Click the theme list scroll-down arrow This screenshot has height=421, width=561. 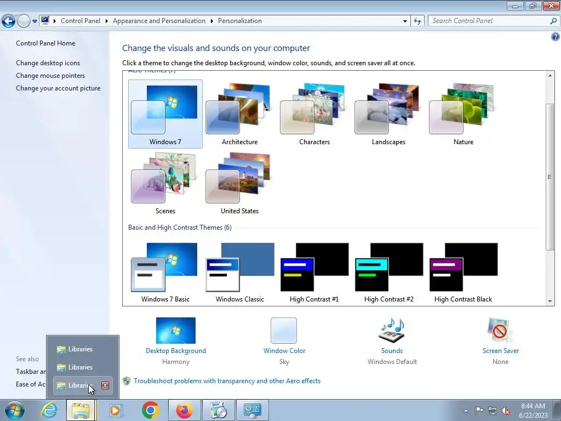point(550,301)
